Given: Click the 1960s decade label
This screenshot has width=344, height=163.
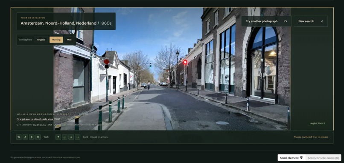Looking at the screenshot, I should coord(106,23).
